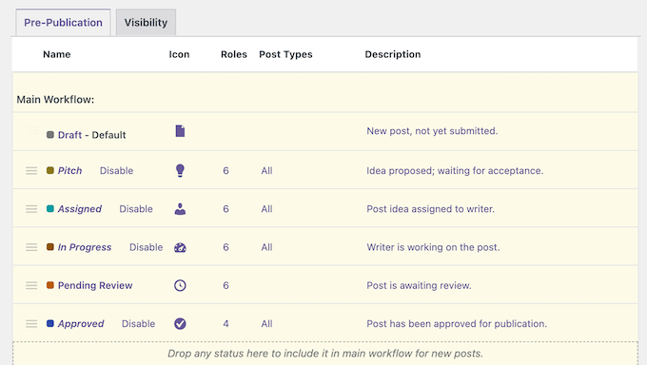Click the Pitch lightbulb icon

click(180, 170)
